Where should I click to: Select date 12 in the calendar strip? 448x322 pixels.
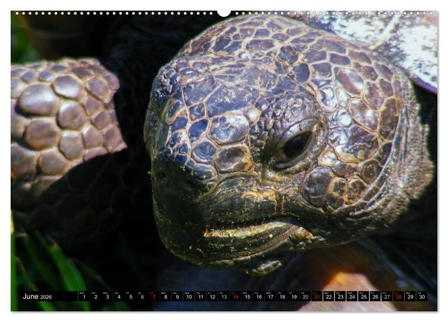[212, 296]
